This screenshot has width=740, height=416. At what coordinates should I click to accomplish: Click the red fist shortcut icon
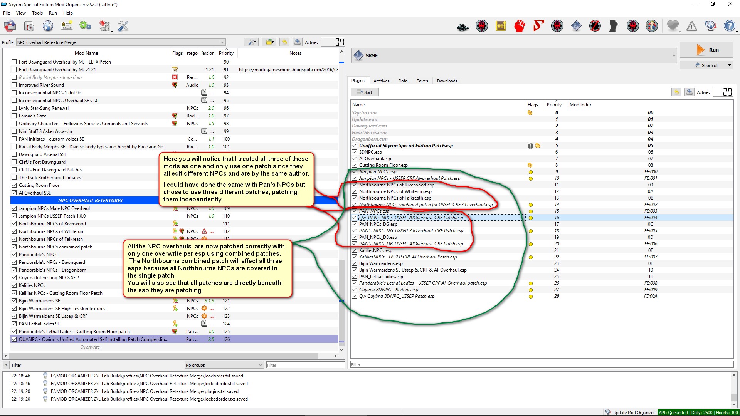pos(520,26)
